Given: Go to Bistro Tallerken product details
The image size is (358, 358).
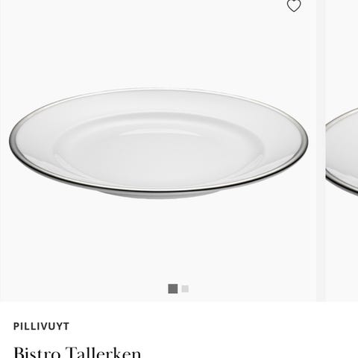Looking at the screenshot, I should [78, 353].
